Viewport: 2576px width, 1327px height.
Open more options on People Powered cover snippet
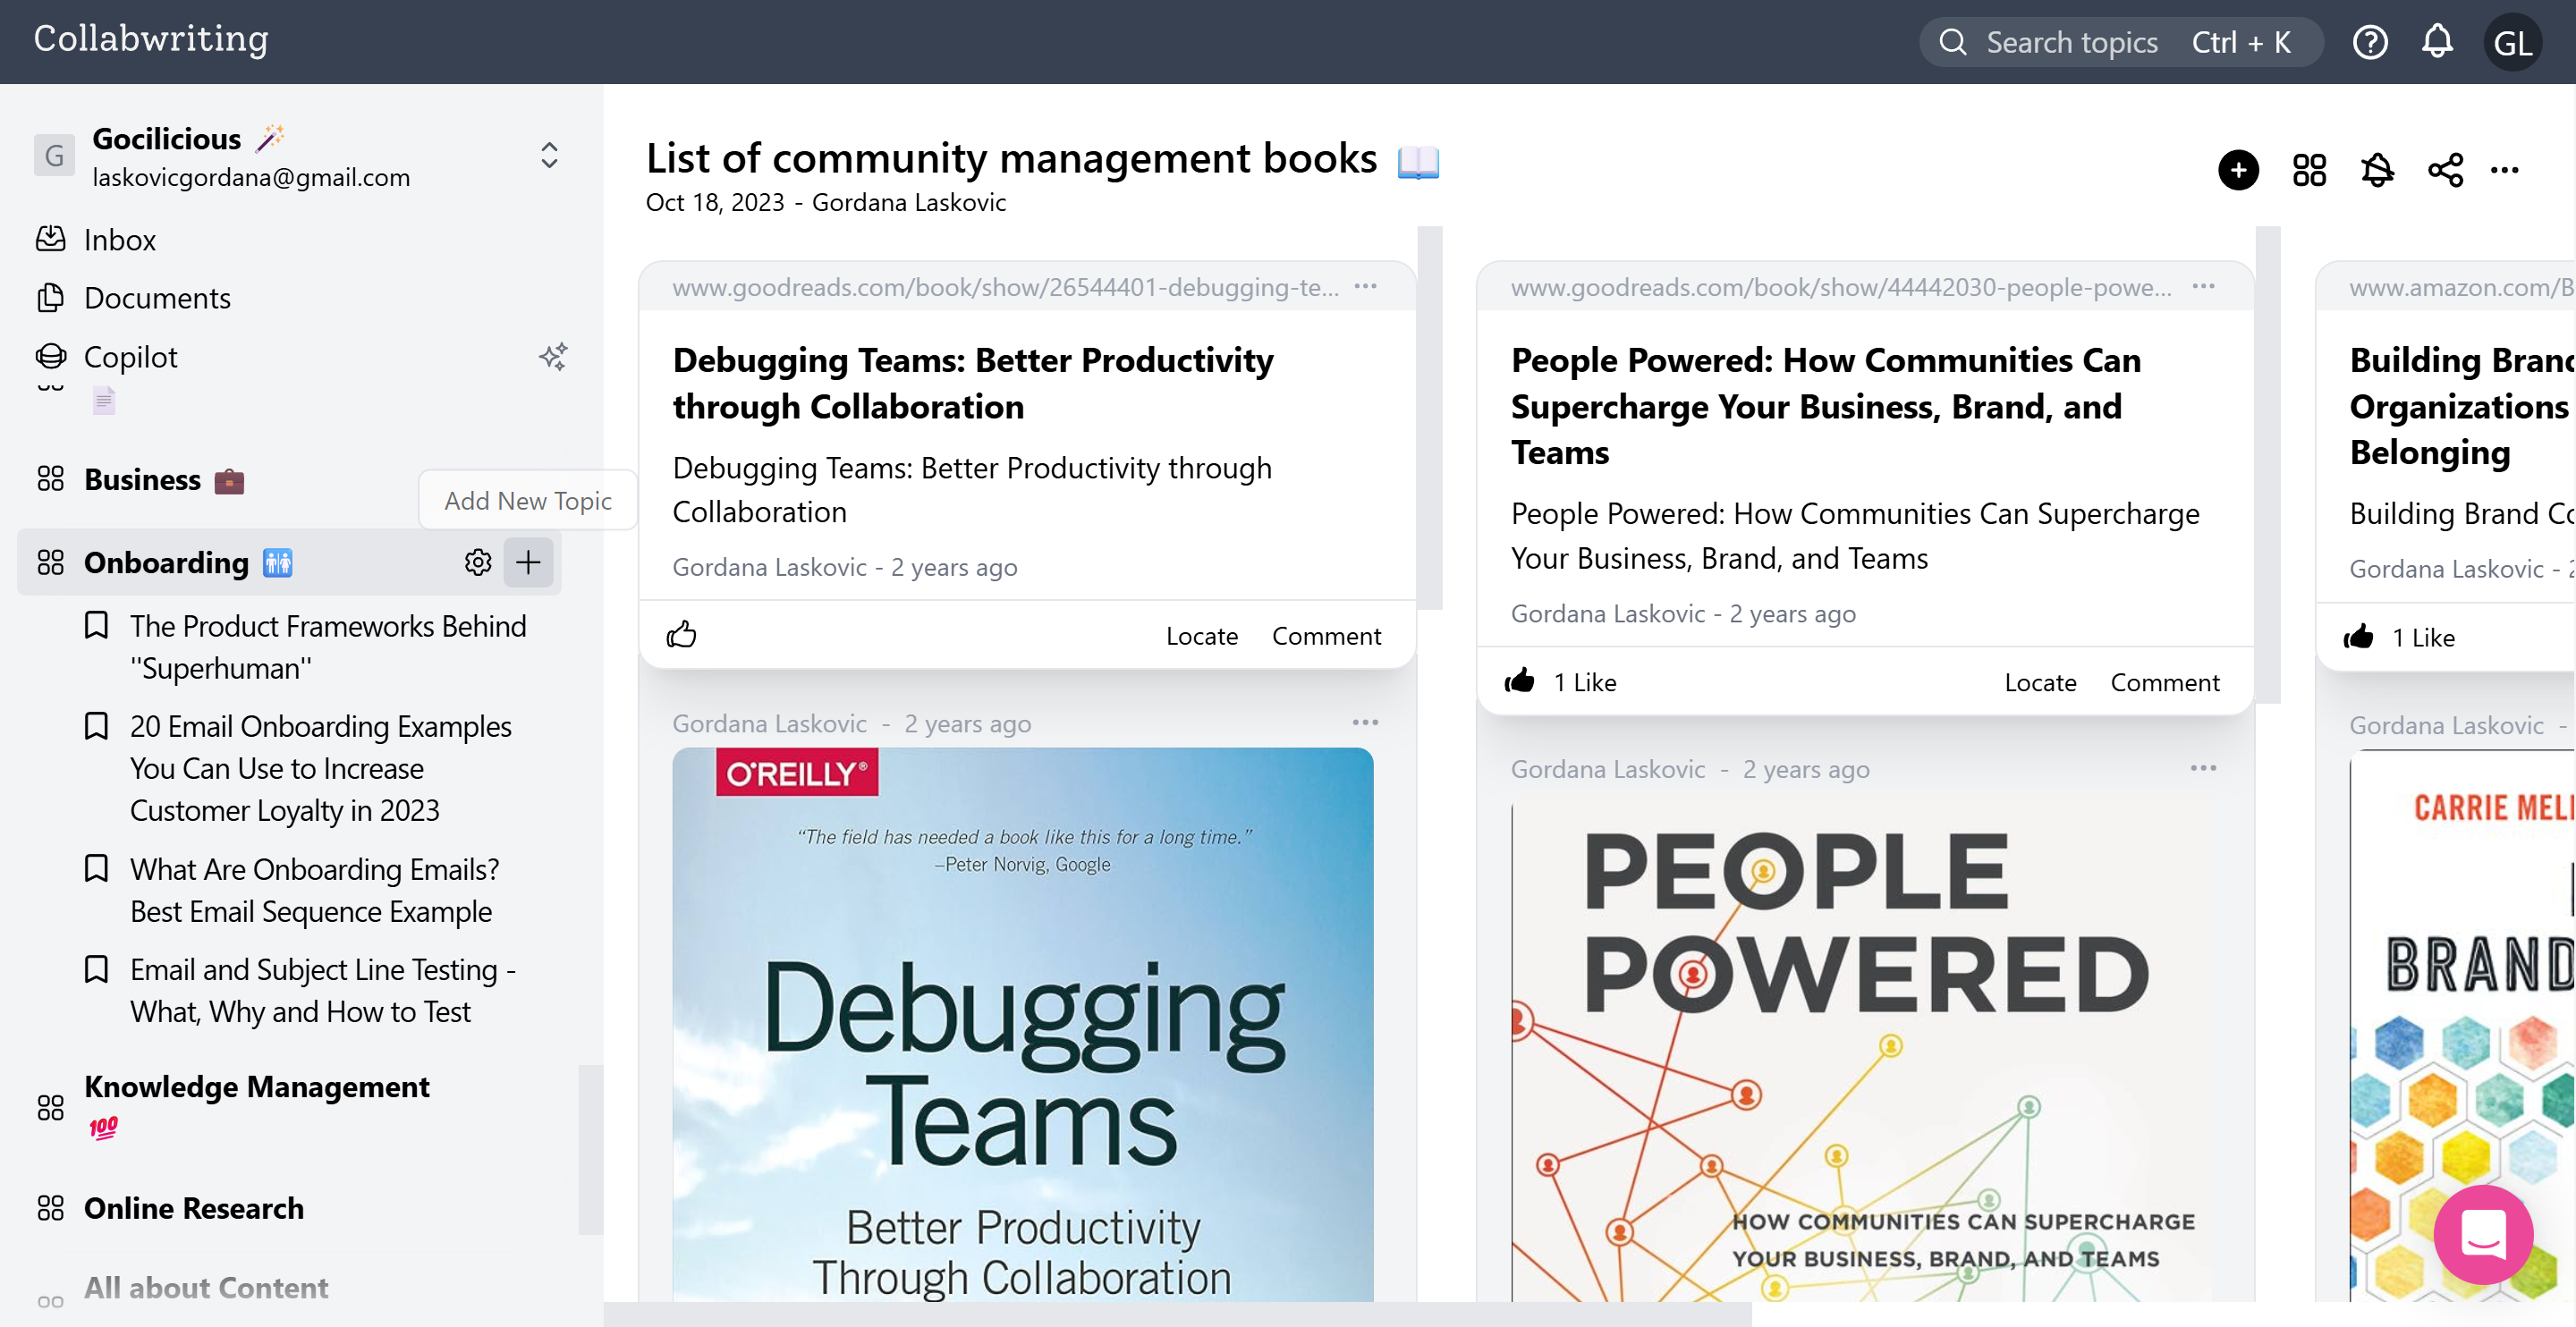coord(2204,768)
